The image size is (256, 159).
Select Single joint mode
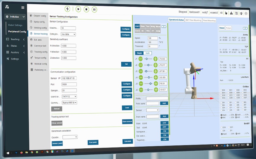(x=139, y=53)
